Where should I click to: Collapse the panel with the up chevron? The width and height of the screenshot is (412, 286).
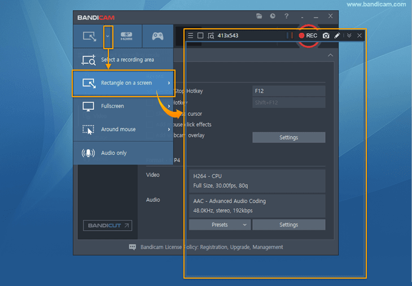pos(330,55)
